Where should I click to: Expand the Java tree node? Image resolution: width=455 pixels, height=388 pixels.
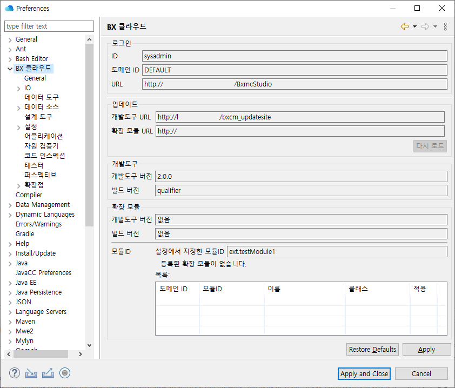10,263
